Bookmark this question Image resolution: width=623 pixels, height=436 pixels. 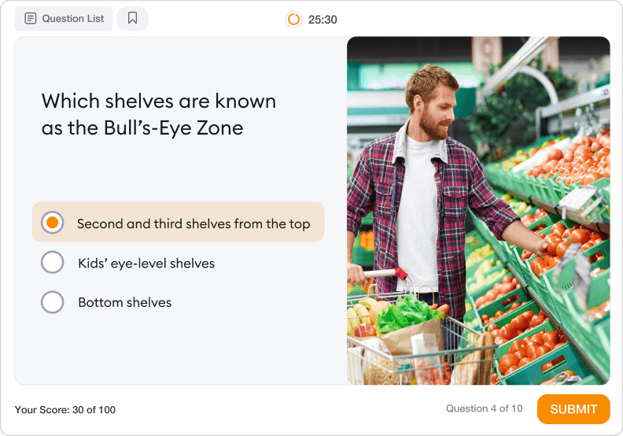tap(132, 18)
